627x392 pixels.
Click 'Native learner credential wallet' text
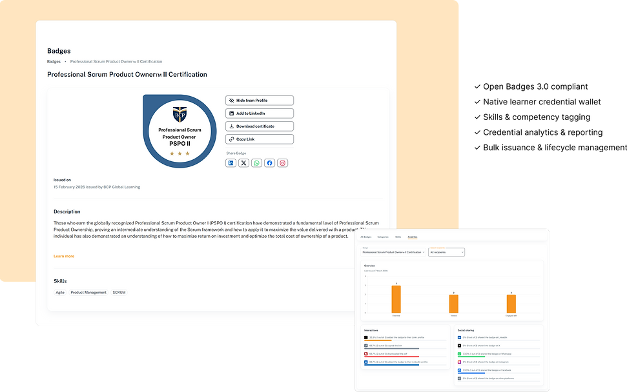tap(542, 102)
